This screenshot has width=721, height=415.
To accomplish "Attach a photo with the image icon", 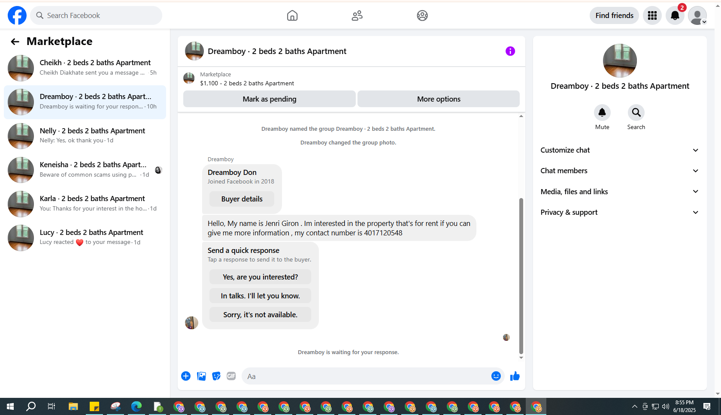I will (x=201, y=376).
